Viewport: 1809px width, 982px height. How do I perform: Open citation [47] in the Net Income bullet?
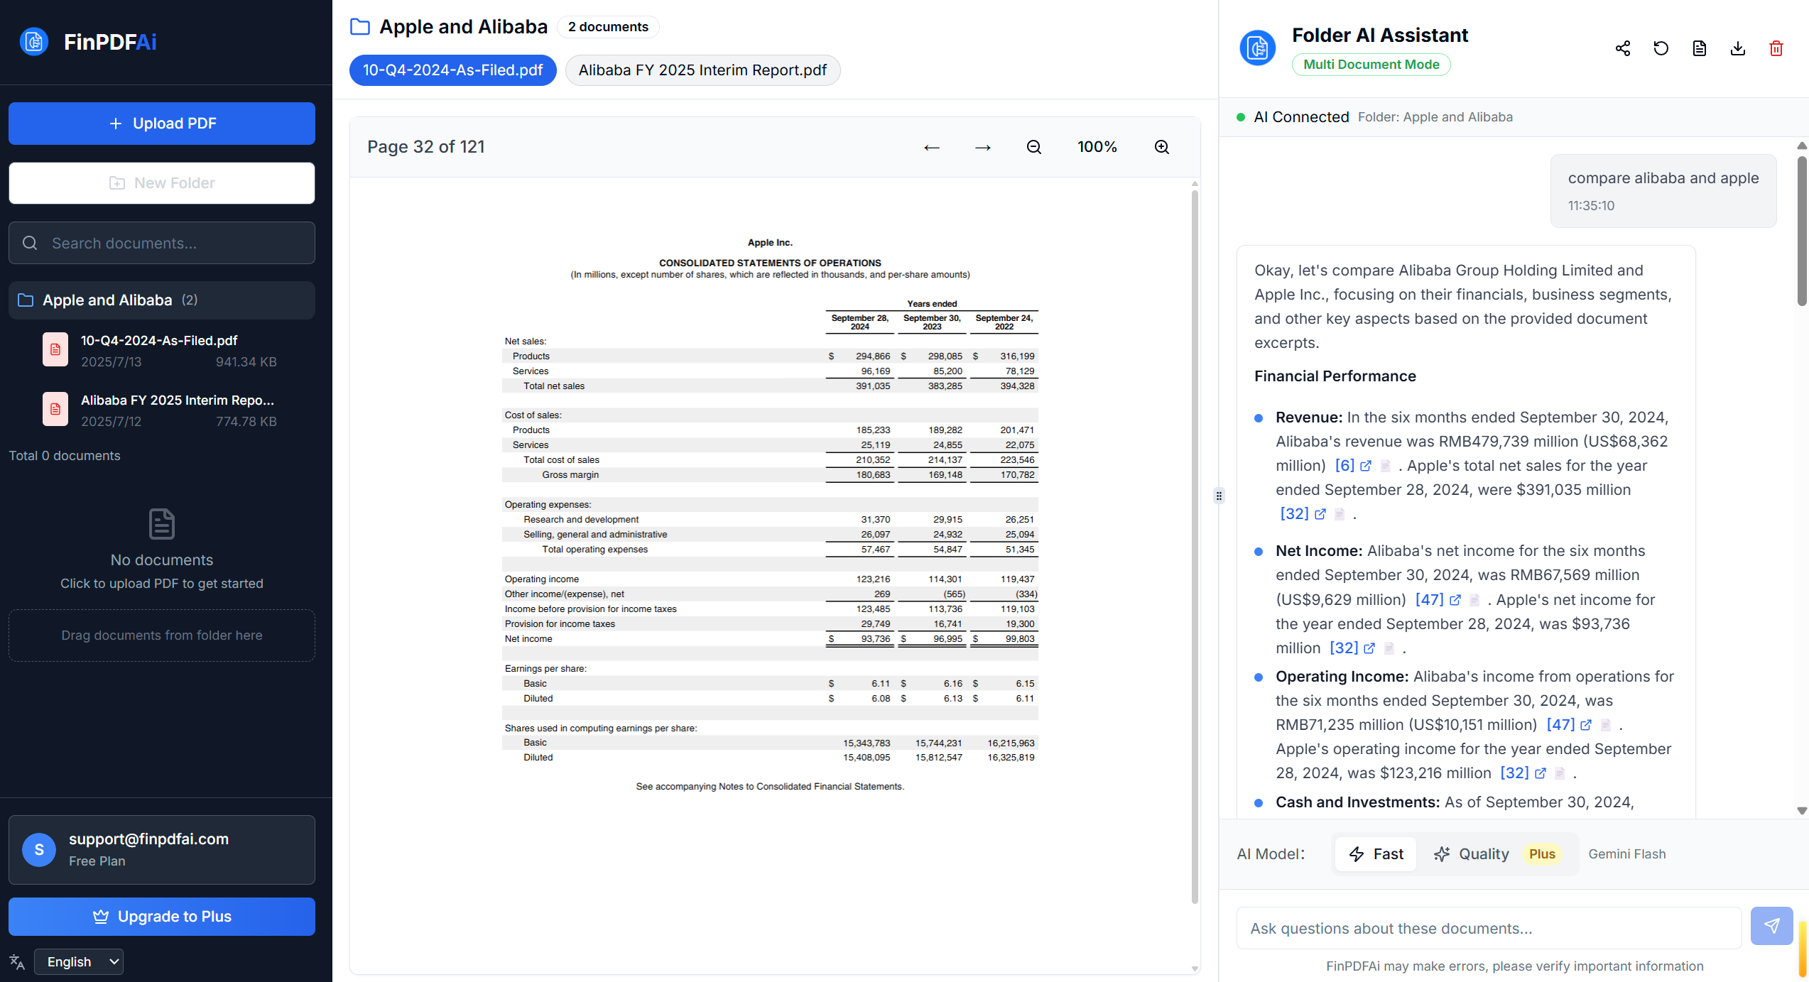point(1429,600)
